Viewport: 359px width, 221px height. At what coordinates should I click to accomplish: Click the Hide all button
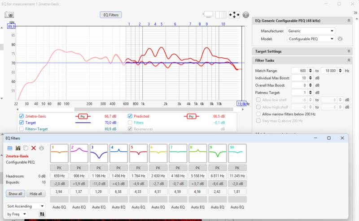(x=36, y=194)
